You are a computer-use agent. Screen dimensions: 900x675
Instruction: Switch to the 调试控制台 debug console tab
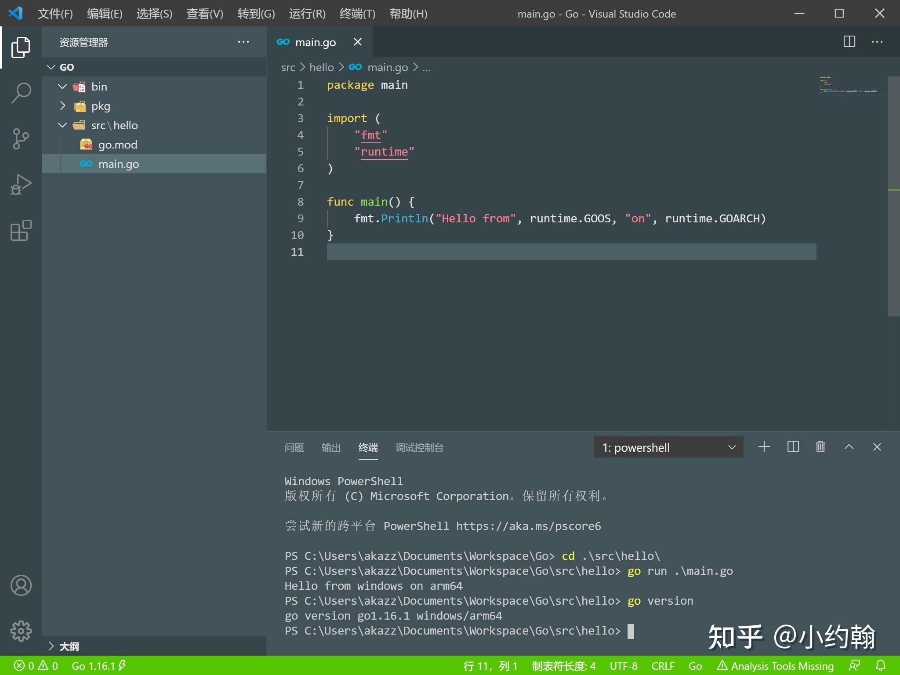click(x=419, y=447)
